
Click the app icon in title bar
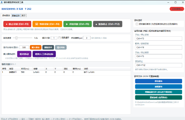pyautogui.click(x=2, y=2)
